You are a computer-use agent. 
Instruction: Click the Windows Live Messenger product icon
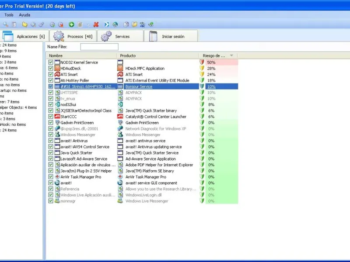120,201
